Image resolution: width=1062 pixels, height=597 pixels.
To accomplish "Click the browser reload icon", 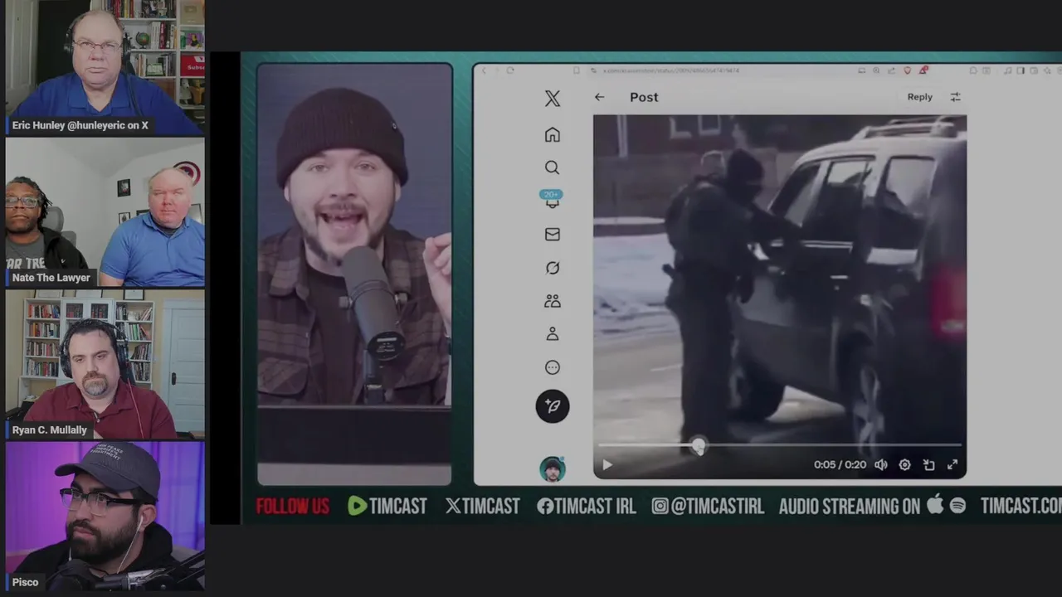I will click(510, 70).
